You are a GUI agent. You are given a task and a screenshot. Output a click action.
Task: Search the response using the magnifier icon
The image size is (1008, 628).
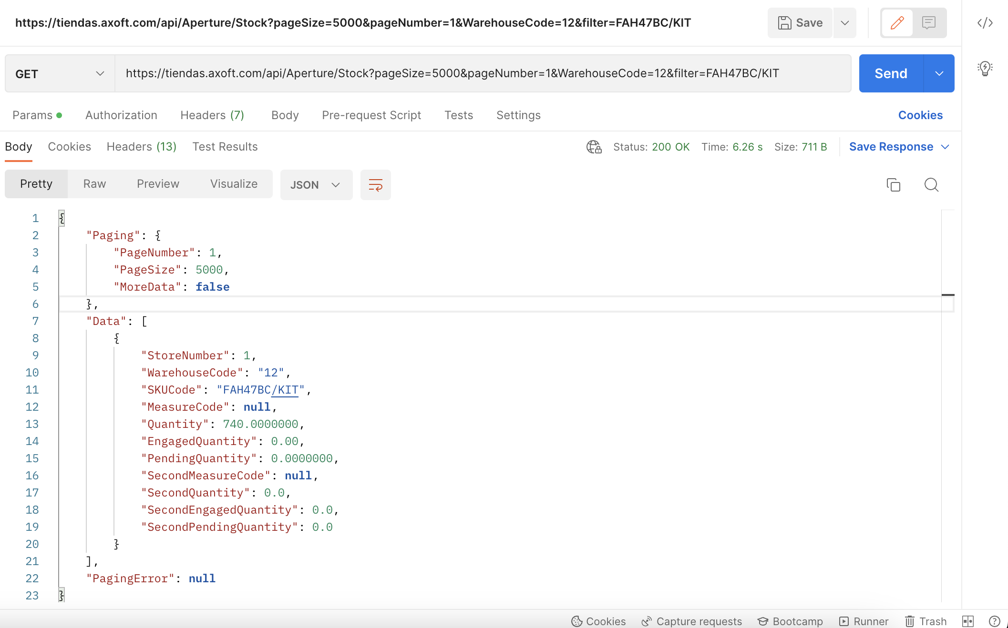pos(931,185)
